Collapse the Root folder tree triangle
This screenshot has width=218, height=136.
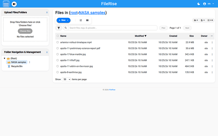(x=4, y=58)
